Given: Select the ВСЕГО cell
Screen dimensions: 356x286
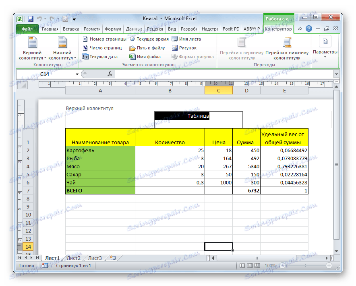Looking at the screenshot, I should tap(100, 190).
